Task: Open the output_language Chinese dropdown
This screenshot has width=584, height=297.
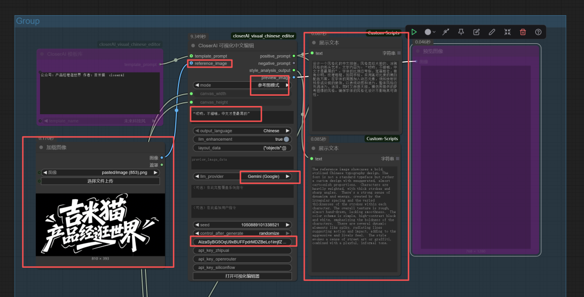Action: pyautogui.click(x=242, y=131)
